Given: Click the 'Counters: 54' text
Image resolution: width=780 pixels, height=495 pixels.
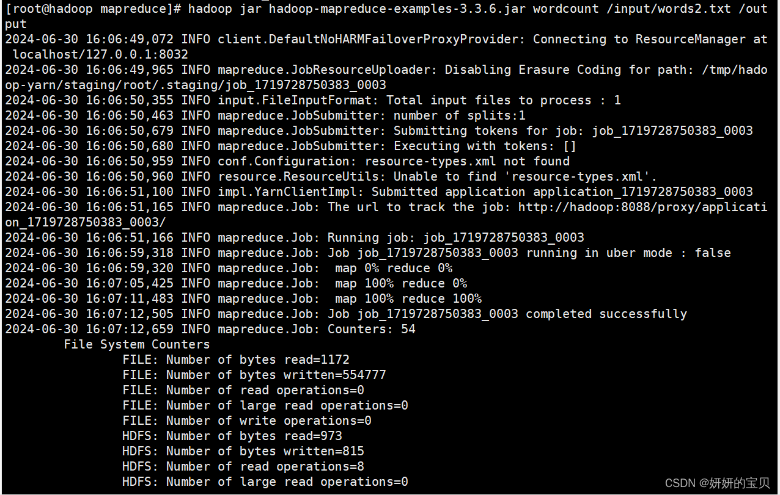Looking at the screenshot, I should coord(371,329).
